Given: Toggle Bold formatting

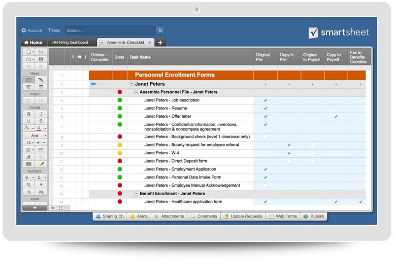Looking at the screenshot, I should (29, 114).
